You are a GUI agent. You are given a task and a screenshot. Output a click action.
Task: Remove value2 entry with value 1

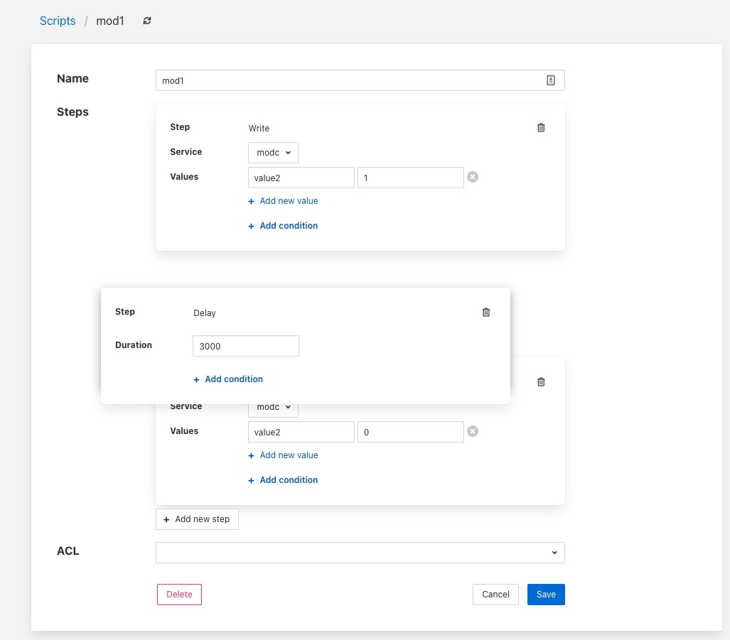pyautogui.click(x=473, y=177)
